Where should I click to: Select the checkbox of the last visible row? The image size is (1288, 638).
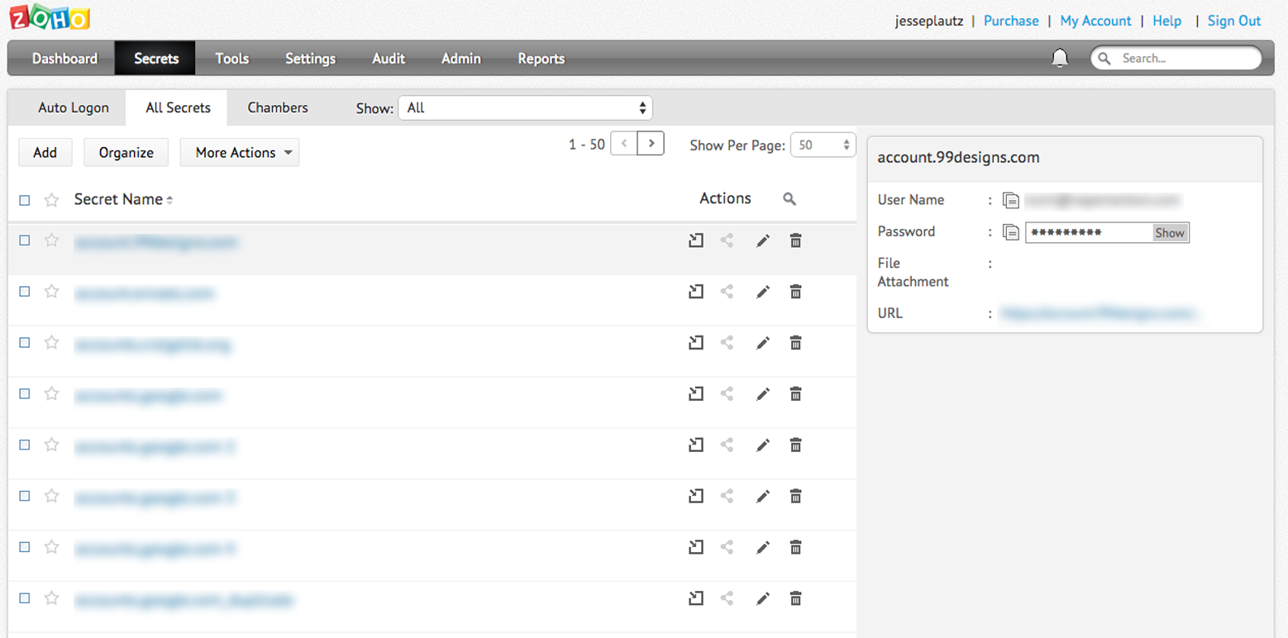(25, 598)
